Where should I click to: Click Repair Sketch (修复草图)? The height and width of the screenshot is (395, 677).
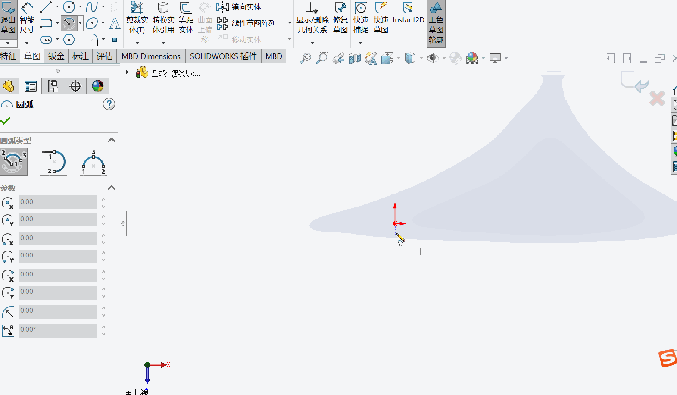340,18
